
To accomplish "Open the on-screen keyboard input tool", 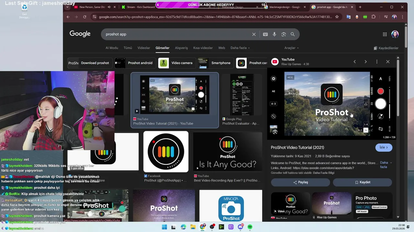I will point(265,34).
